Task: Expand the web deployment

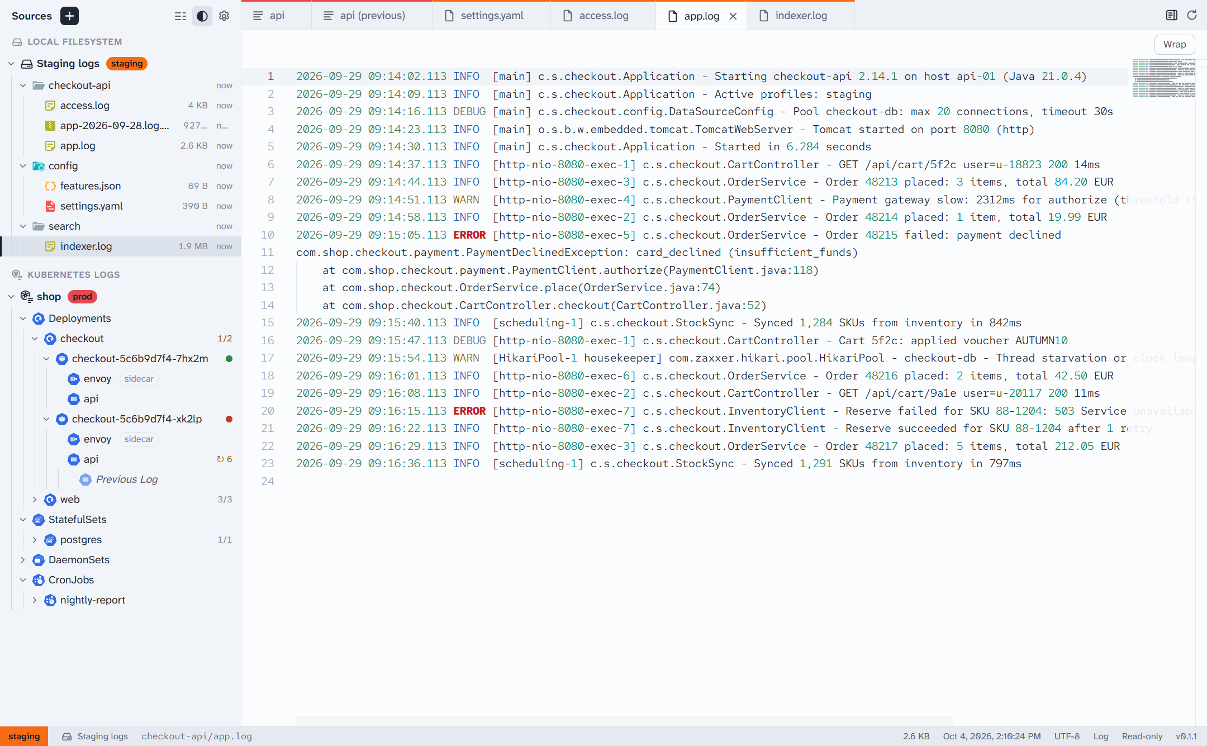Action: click(x=35, y=500)
